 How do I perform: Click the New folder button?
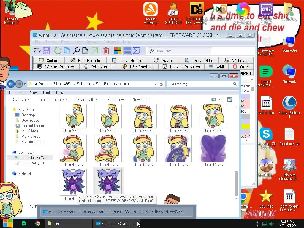(141, 100)
